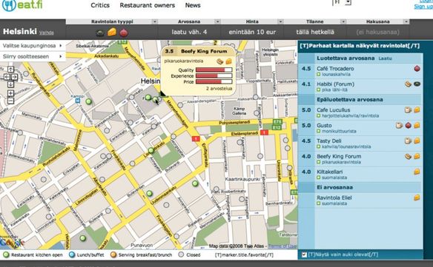Image resolution: width=433 pixels, height=267 pixels.
Task: Click the Price rating bar in popup
Action: [214, 81]
